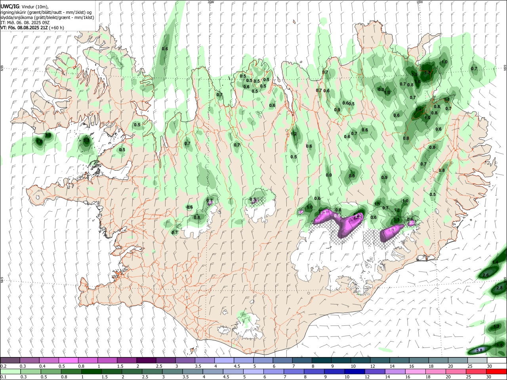The image size is (507, 380).
Task: Click the UWC/IG title text
Action: [x=9, y=6]
